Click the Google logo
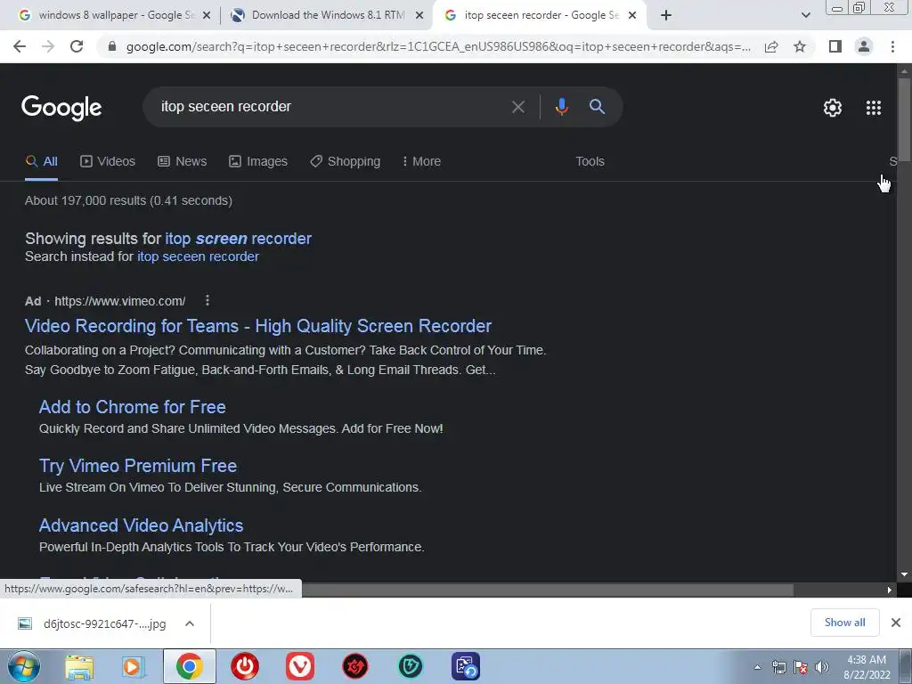Viewport: 912px width, 684px height. pos(61,108)
